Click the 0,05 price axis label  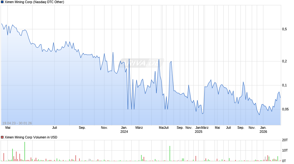tap(285, 109)
